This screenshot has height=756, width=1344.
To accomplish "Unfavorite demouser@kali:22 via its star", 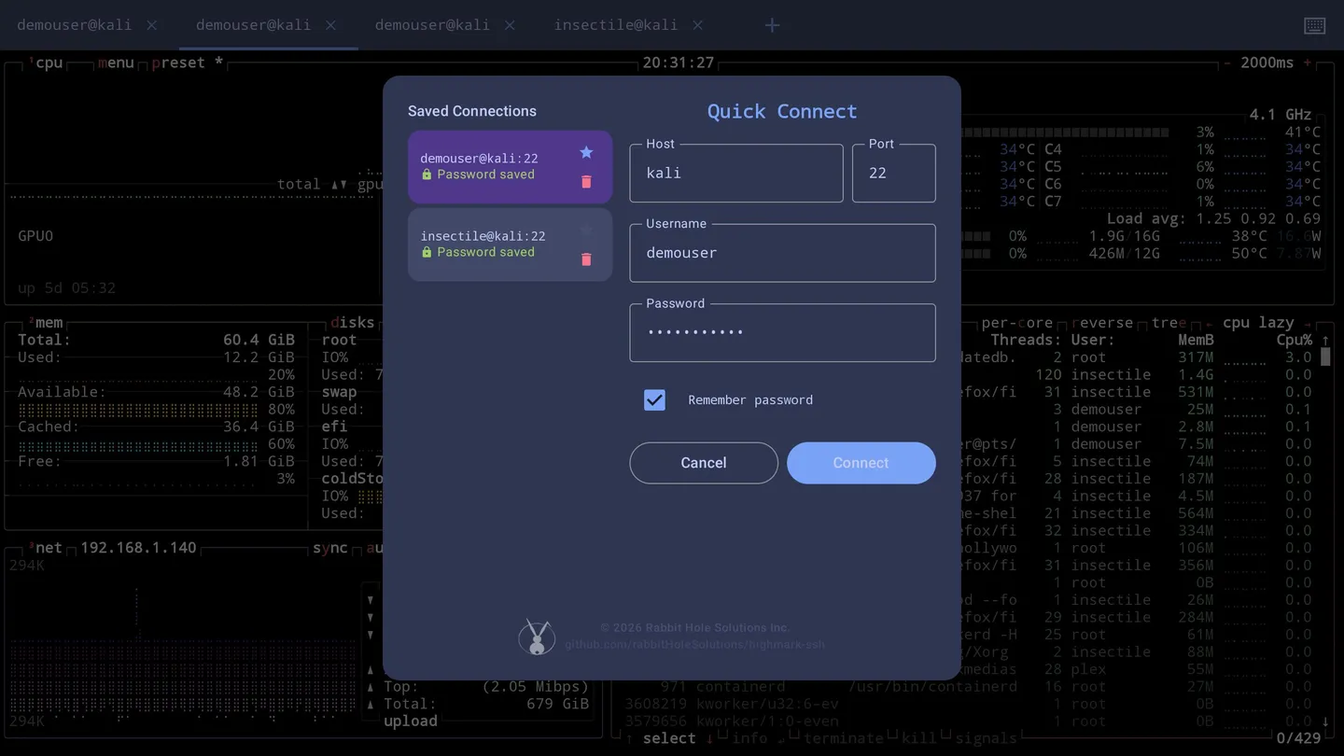I will 586,152.
